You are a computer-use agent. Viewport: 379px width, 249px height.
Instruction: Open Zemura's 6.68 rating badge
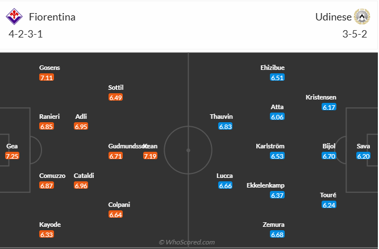[277, 234]
